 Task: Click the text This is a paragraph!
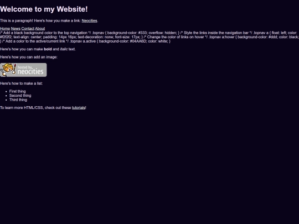[x=17, y=21]
